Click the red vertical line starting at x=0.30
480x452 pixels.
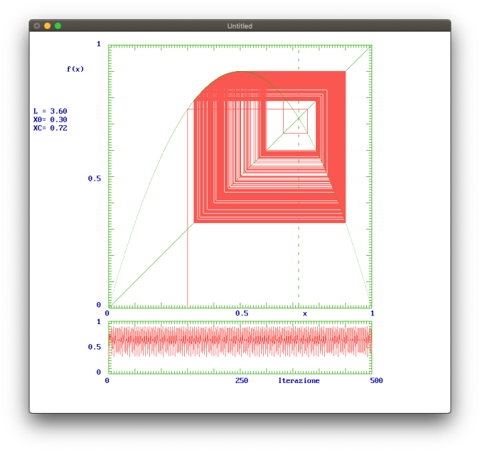pyautogui.click(x=187, y=270)
